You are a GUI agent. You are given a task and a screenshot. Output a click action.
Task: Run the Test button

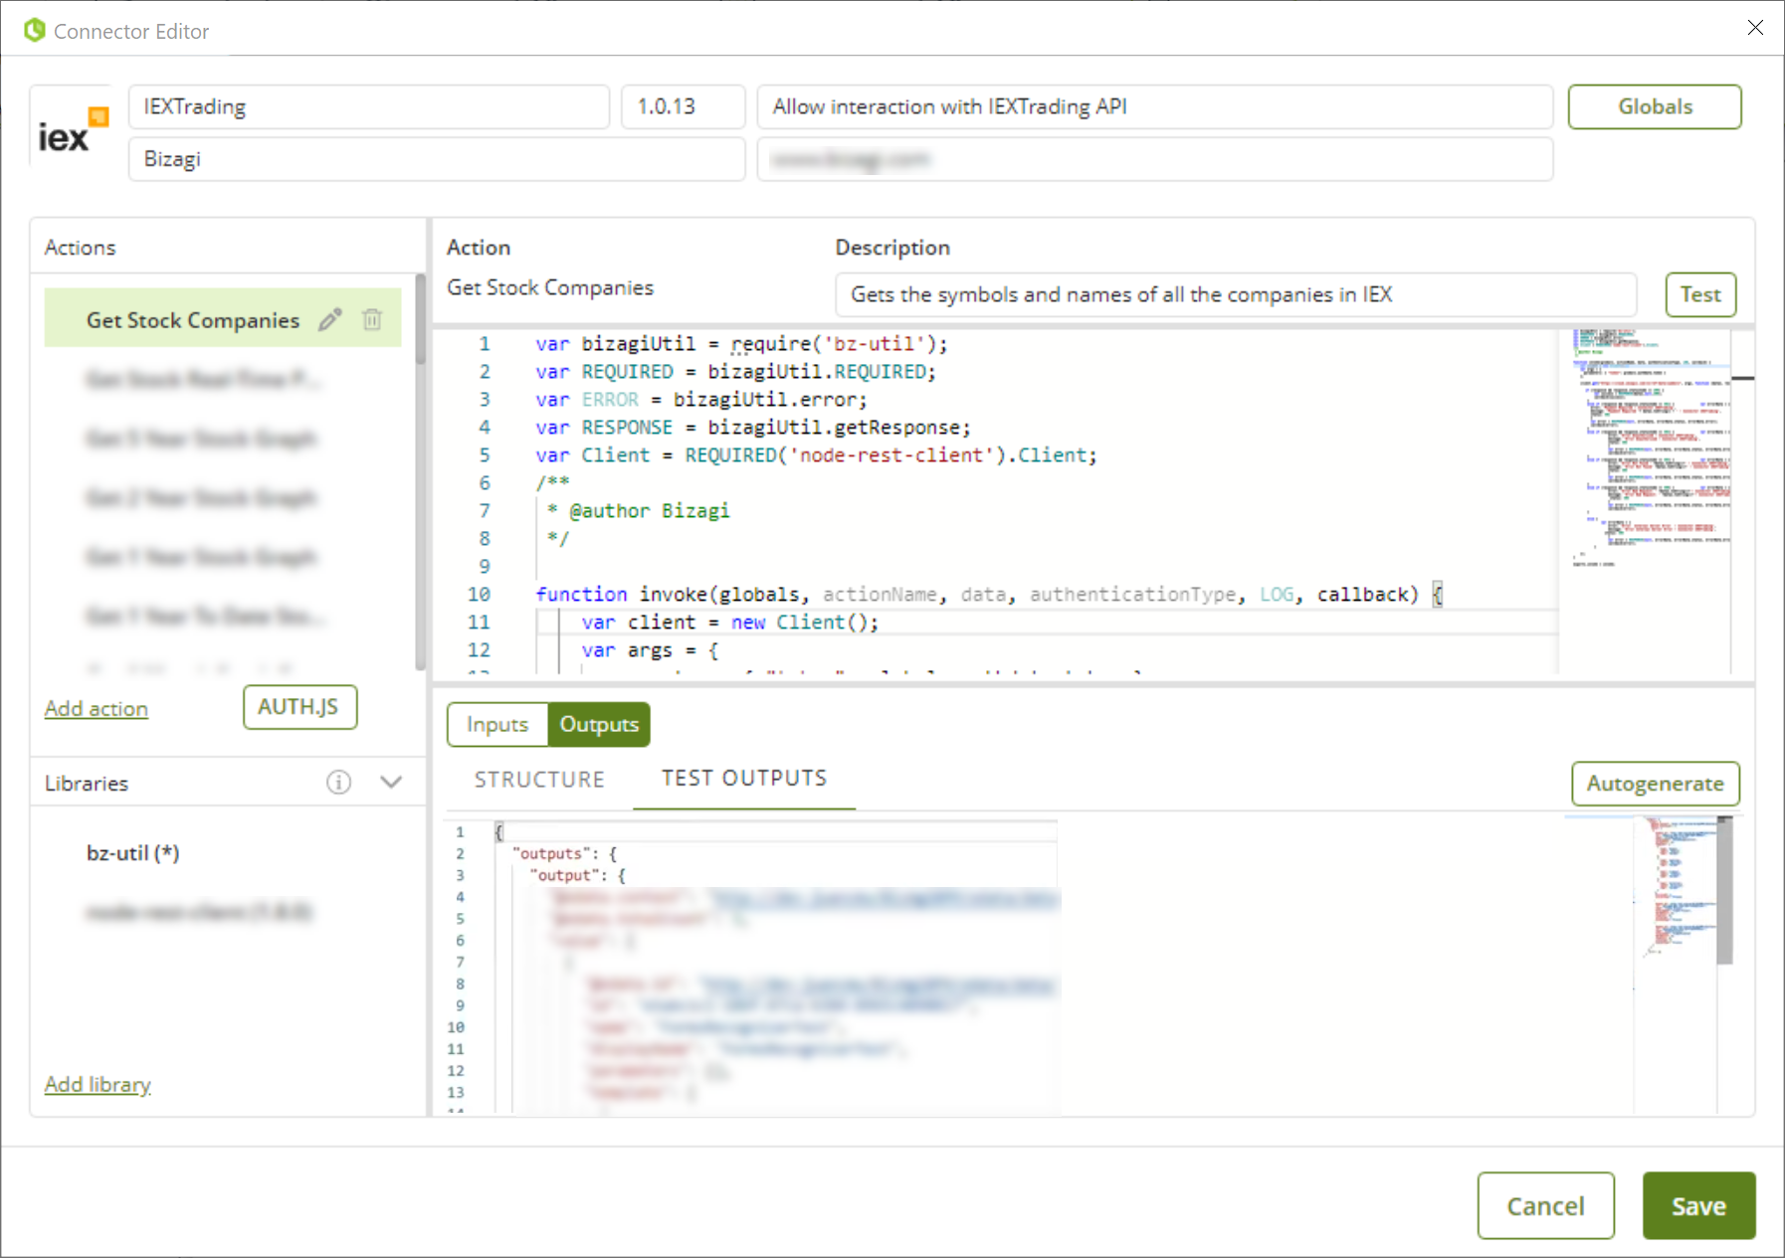pos(1700,294)
